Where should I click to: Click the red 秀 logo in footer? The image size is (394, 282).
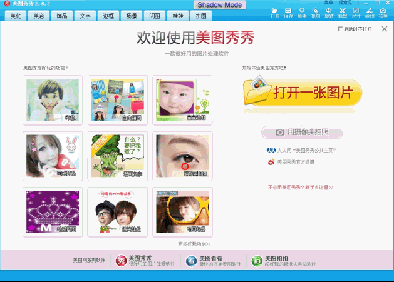click(x=121, y=261)
